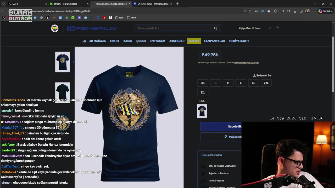Go to the OUTLET section
Viewport: 335px width, 188px height.
point(194,41)
